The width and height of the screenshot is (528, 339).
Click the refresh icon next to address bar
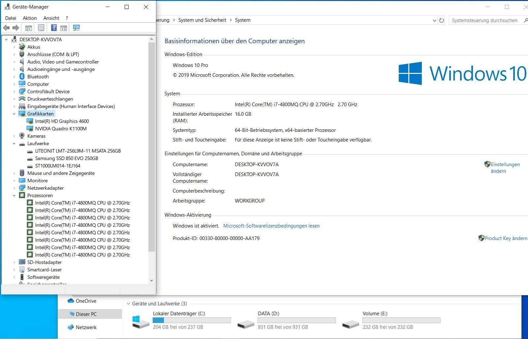tap(442, 20)
